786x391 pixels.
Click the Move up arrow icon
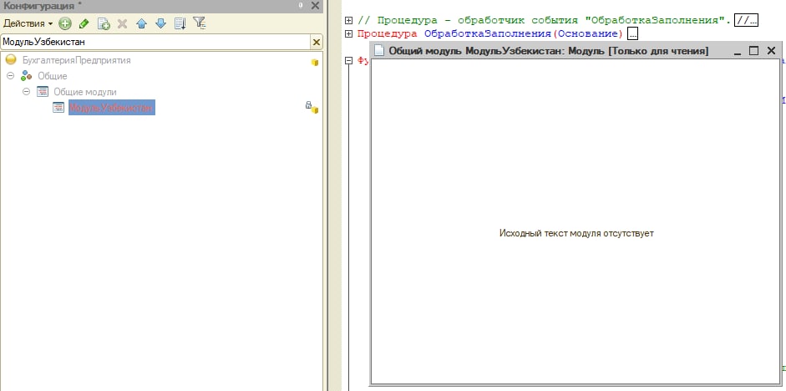(x=141, y=23)
